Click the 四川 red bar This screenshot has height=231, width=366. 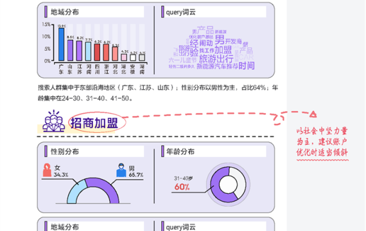[x=97, y=53]
